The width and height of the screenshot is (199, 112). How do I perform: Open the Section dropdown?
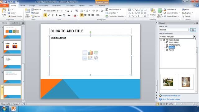(36, 16)
